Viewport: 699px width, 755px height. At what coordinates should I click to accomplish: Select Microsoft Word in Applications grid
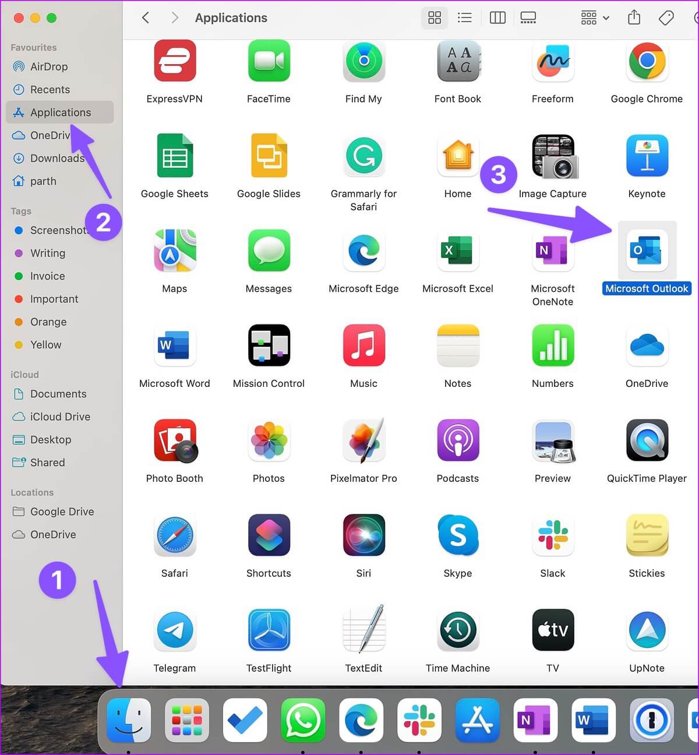[175, 345]
